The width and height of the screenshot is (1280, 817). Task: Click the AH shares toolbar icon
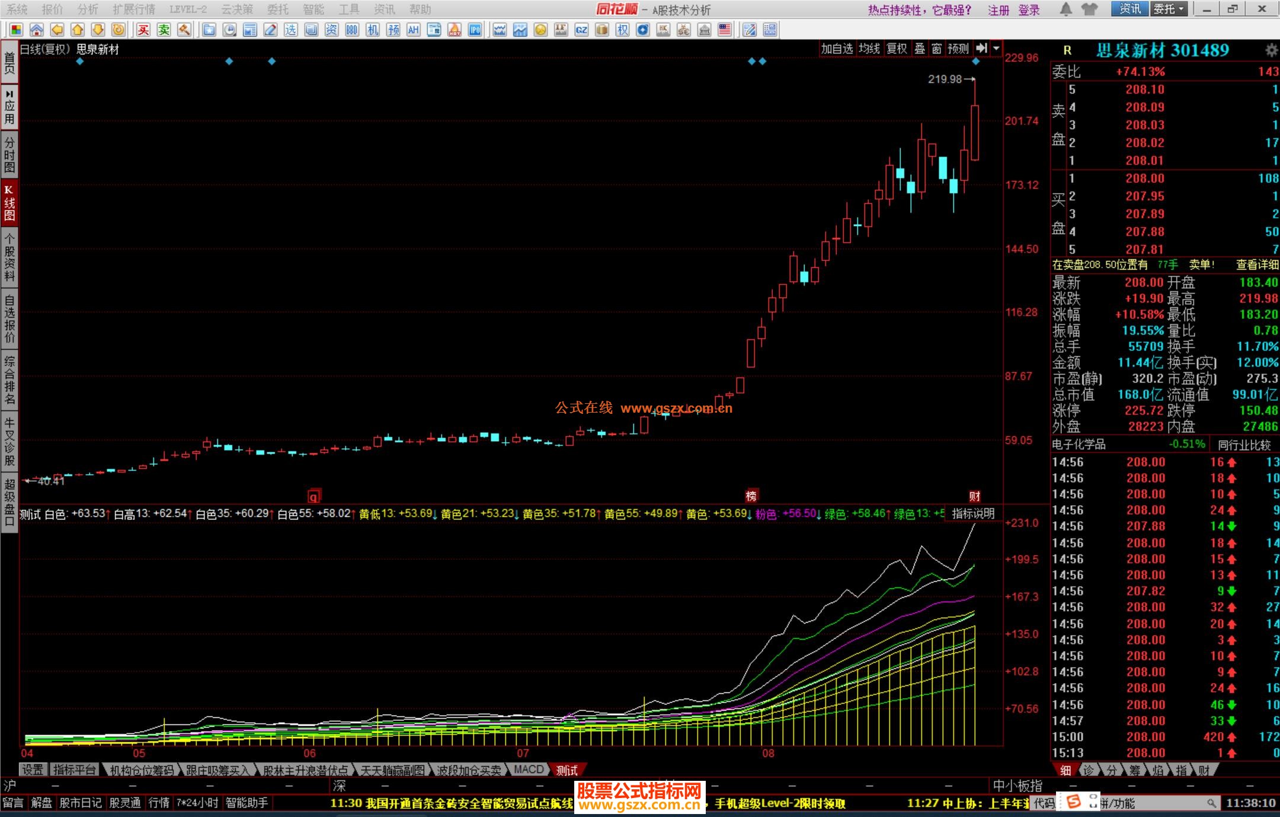[413, 30]
